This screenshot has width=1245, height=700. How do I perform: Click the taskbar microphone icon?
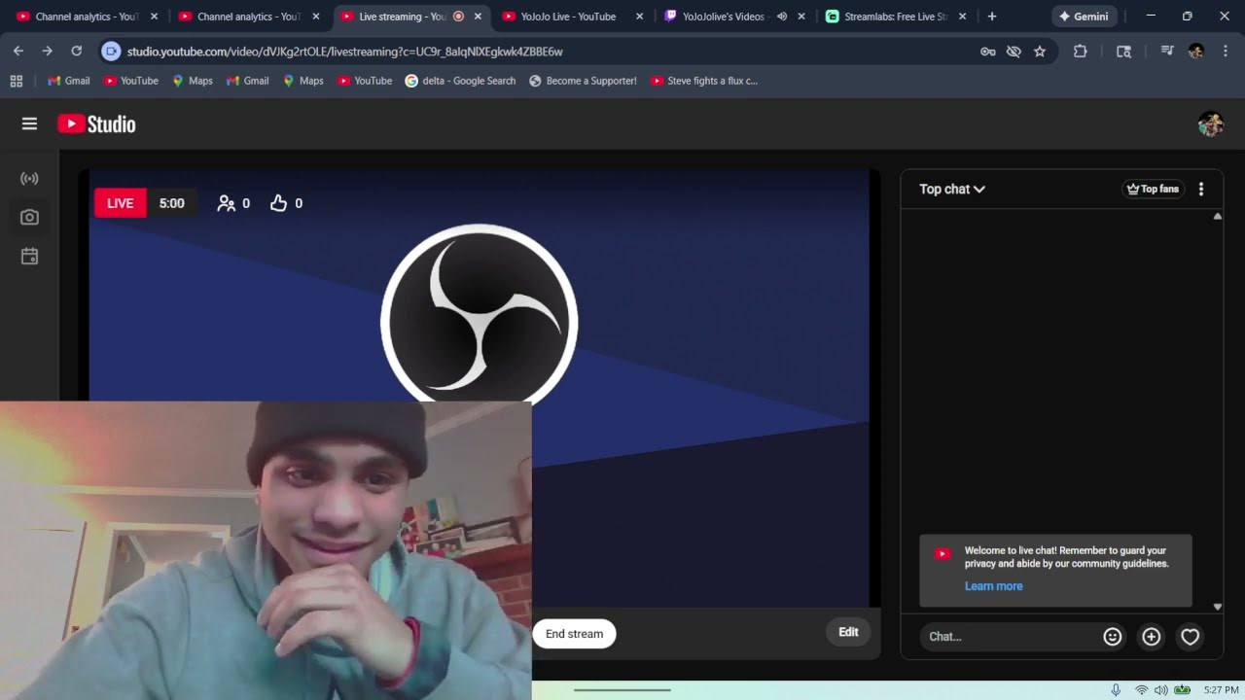tap(1116, 689)
